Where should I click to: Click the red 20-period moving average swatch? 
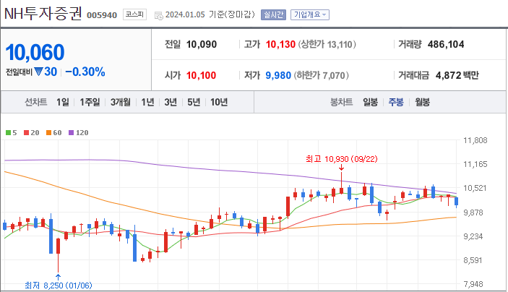[x=26, y=132]
